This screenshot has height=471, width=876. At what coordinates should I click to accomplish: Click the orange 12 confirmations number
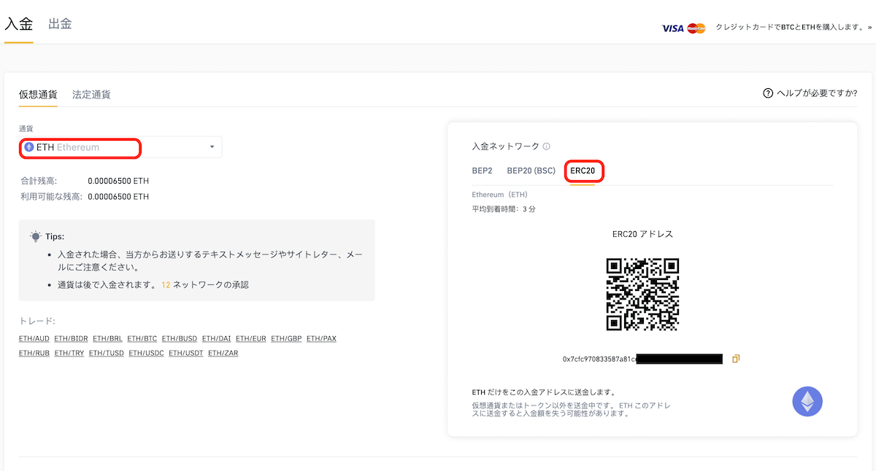pyautogui.click(x=166, y=285)
